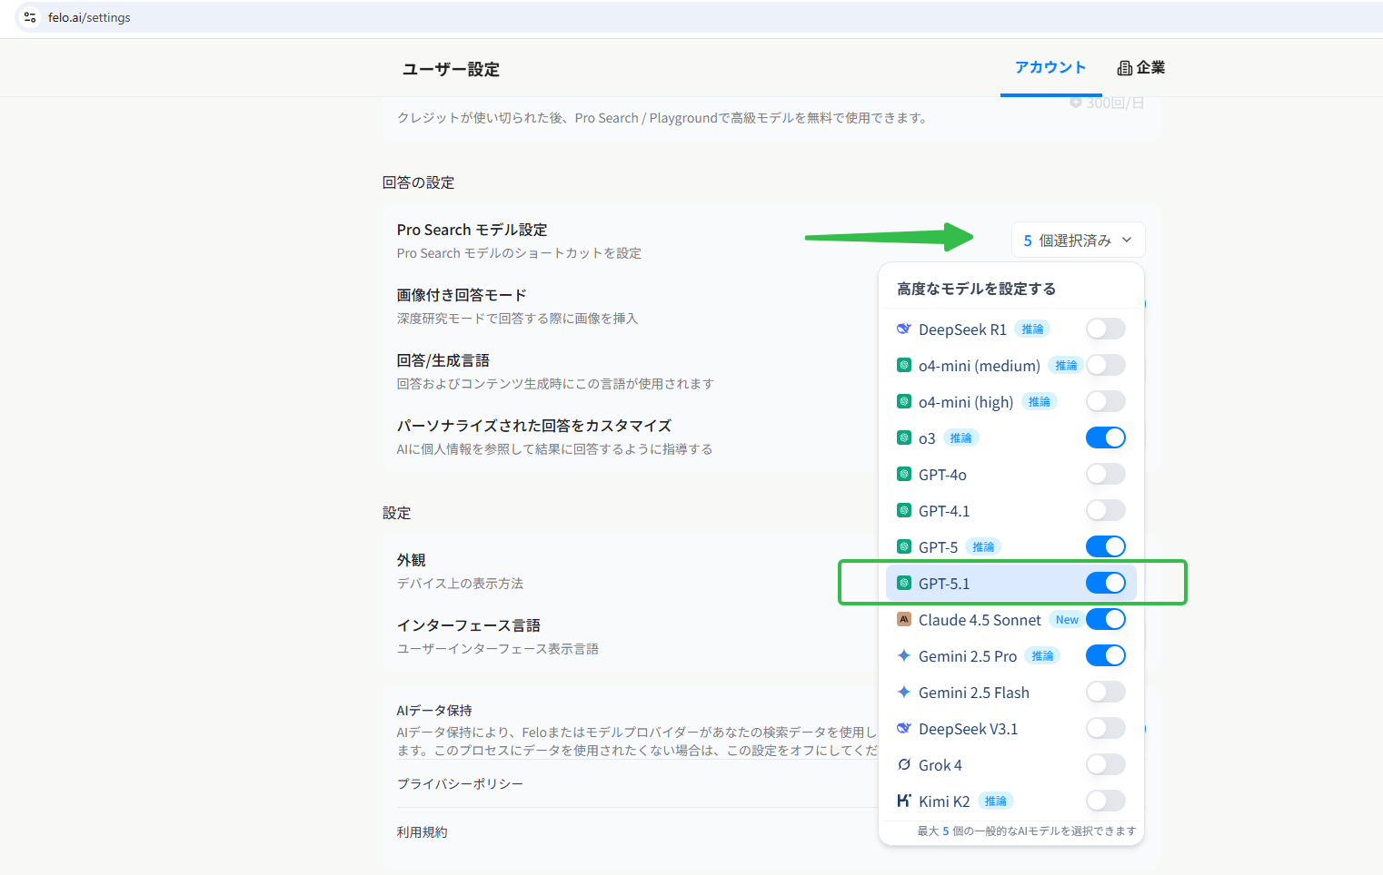Enable the DeepSeek R1 toggle
Image resolution: width=1383 pixels, height=875 pixels.
click(1106, 329)
